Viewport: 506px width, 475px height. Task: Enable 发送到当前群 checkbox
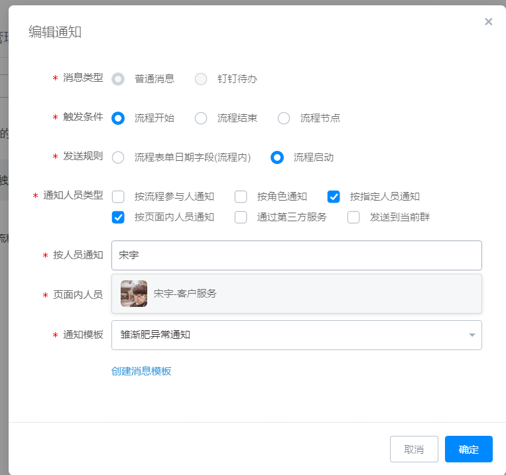(x=353, y=217)
